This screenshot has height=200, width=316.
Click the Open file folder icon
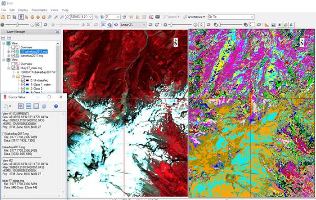click(x=3, y=17)
